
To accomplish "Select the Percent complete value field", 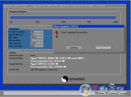I will (x=37, y=32).
